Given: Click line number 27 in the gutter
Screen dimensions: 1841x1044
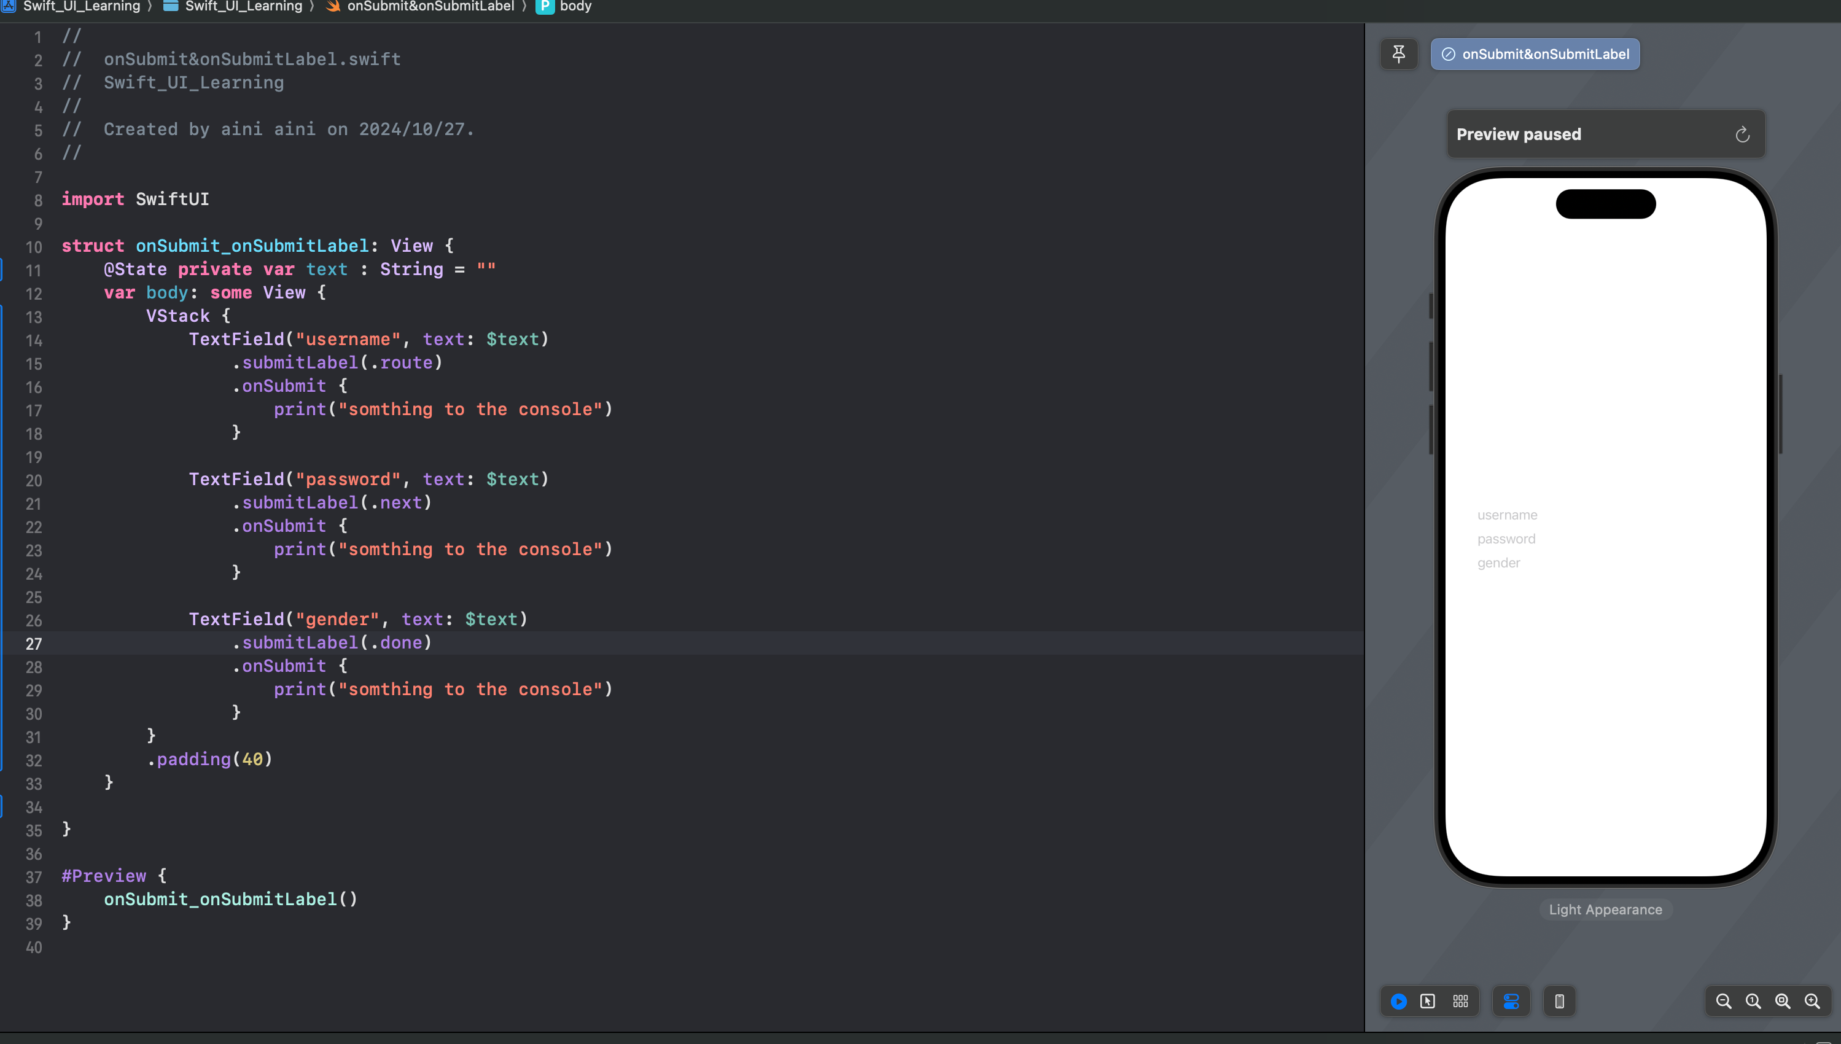Looking at the screenshot, I should [x=34, y=644].
